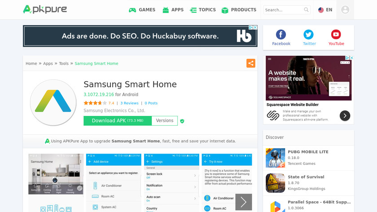The image size is (377, 212).
Task: Click the green verified shield icon
Action: tap(182, 121)
